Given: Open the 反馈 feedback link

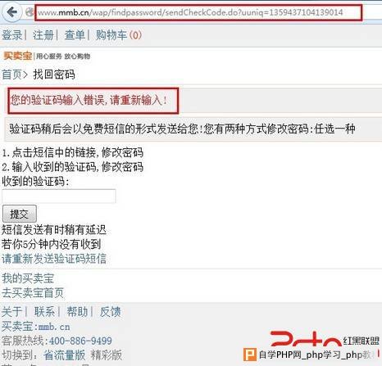Looking at the screenshot, I should [x=110, y=311].
